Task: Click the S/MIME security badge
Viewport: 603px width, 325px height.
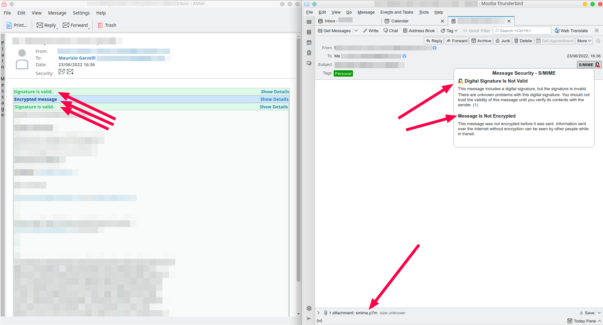Action: [x=589, y=65]
